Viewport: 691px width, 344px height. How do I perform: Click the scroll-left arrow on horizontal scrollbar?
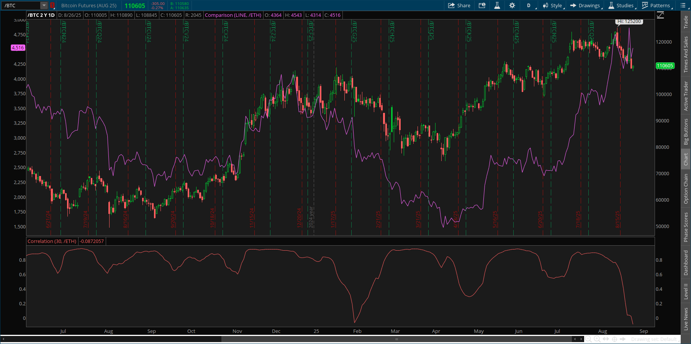[x=575, y=339]
